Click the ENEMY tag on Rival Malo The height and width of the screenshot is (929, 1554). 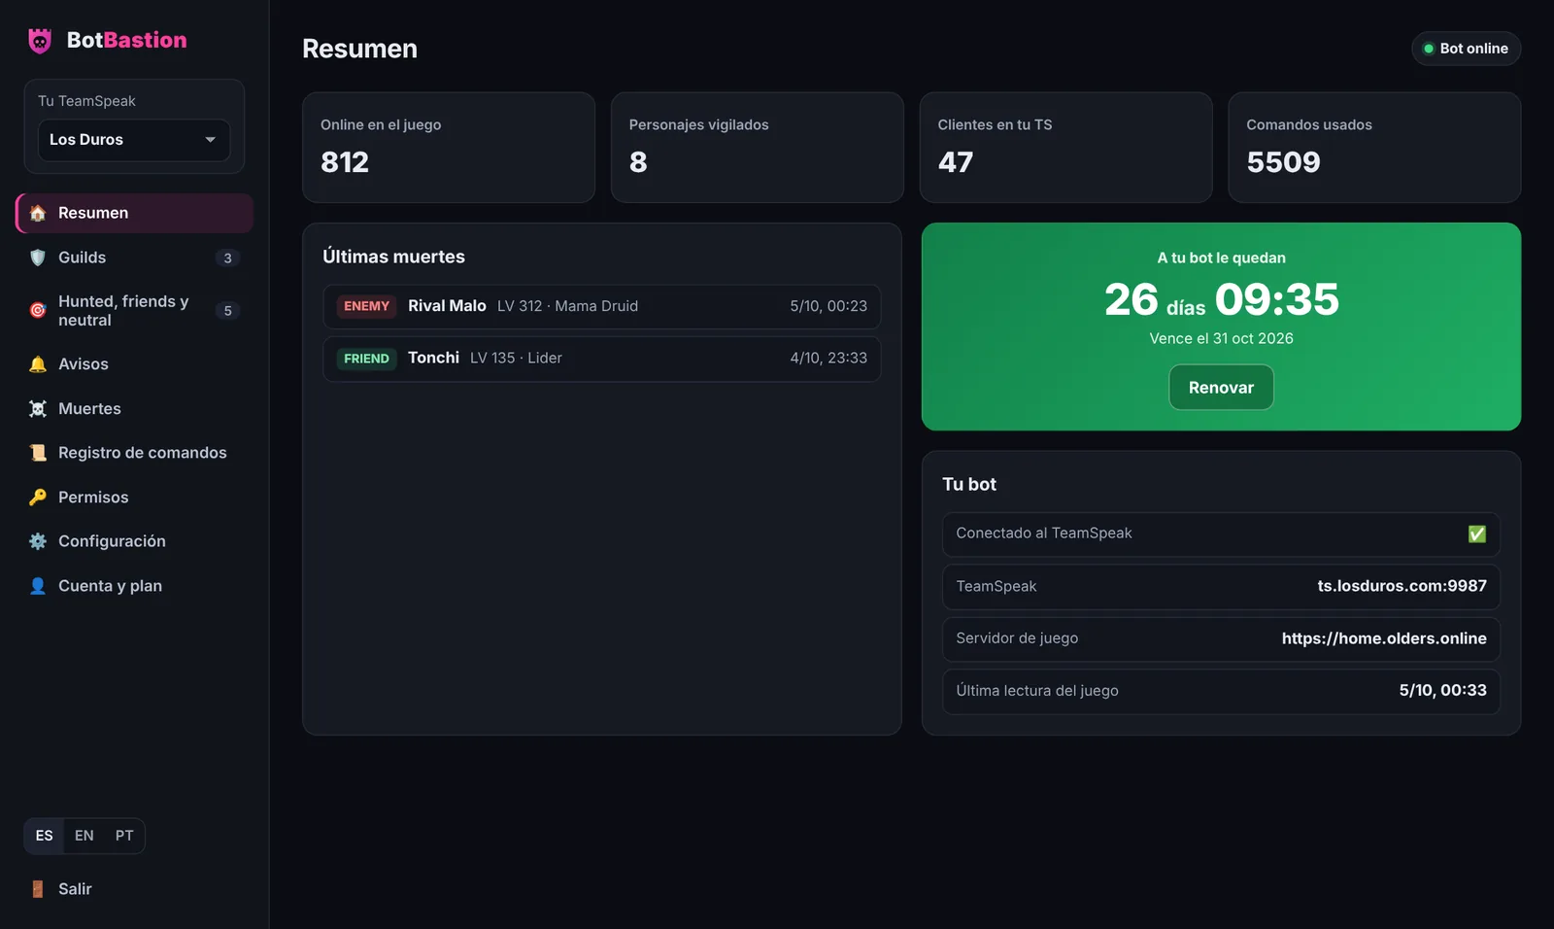coord(366,306)
